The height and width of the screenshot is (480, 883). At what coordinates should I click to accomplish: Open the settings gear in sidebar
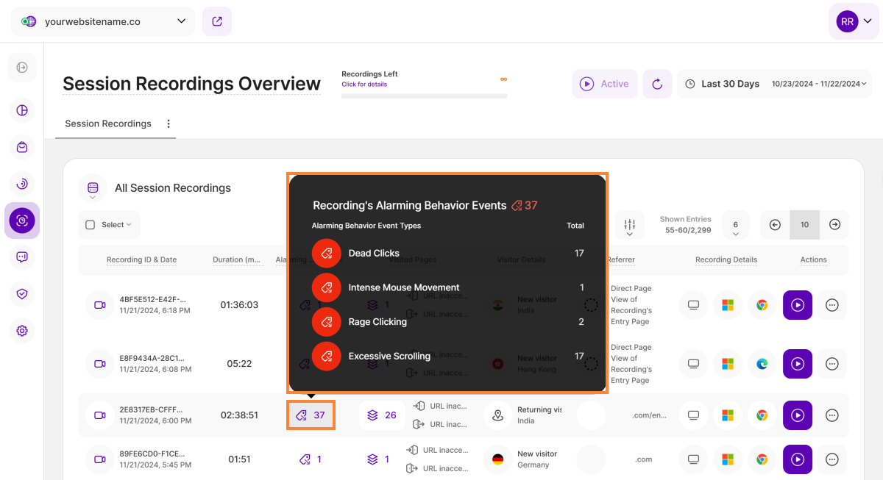pyautogui.click(x=22, y=331)
